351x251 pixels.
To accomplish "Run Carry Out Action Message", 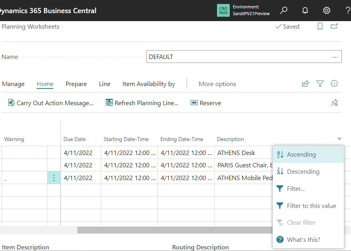I will 51,103.
